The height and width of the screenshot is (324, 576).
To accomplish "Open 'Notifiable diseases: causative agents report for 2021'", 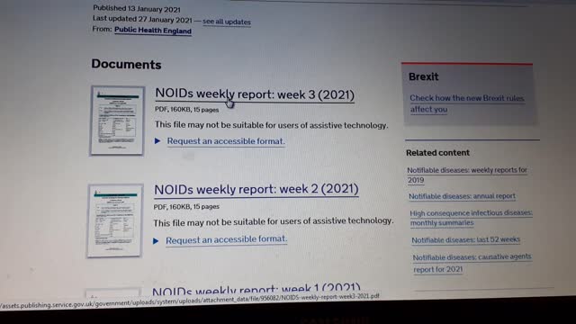I will (x=472, y=263).
